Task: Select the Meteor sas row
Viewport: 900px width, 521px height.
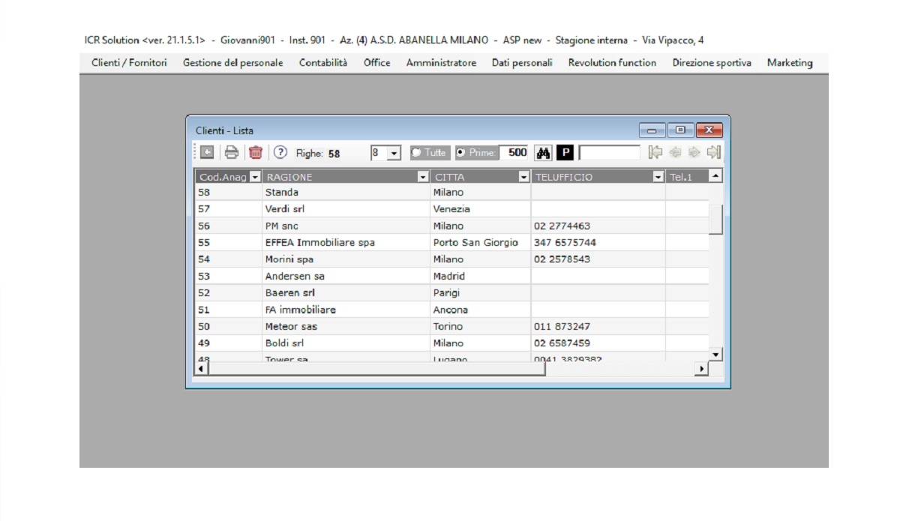Action: [x=452, y=326]
